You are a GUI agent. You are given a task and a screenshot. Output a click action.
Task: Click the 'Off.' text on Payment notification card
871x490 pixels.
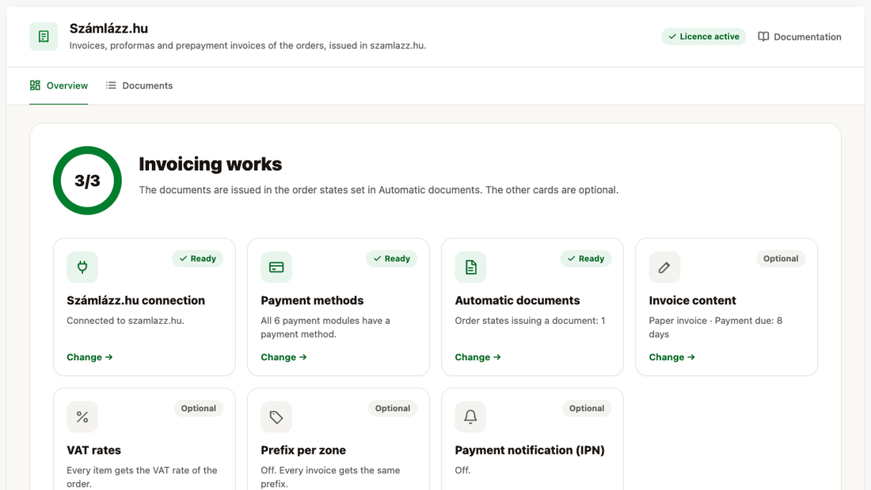pyautogui.click(x=462, y=470)
